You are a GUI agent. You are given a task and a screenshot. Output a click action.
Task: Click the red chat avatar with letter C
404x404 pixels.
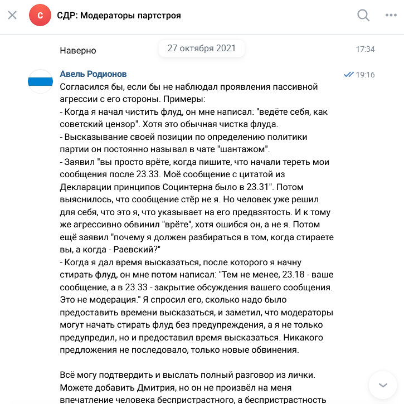(x=40, y=16)
